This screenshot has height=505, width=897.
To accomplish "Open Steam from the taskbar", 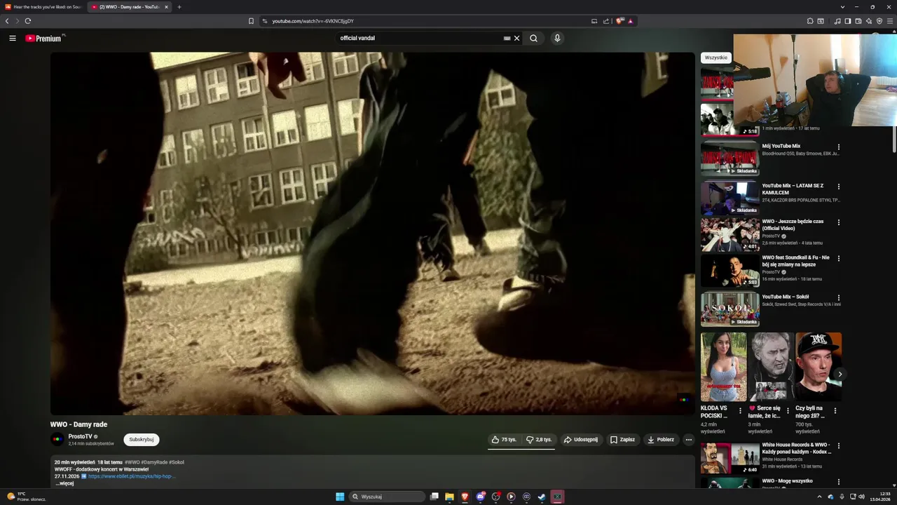I will 542,497.
